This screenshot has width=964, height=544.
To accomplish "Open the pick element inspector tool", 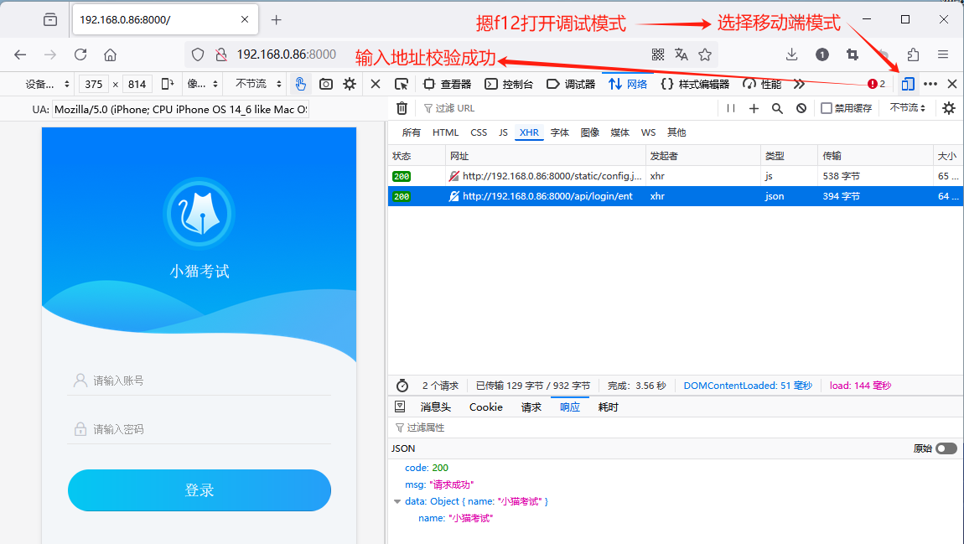I will (403, 84).
